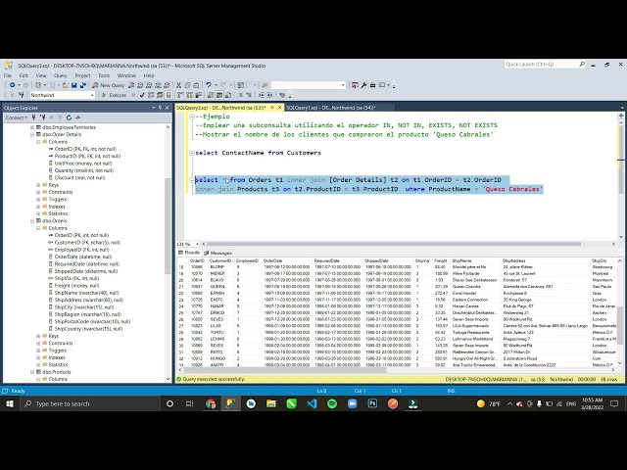Open the Query menu

tap(61, 75)
